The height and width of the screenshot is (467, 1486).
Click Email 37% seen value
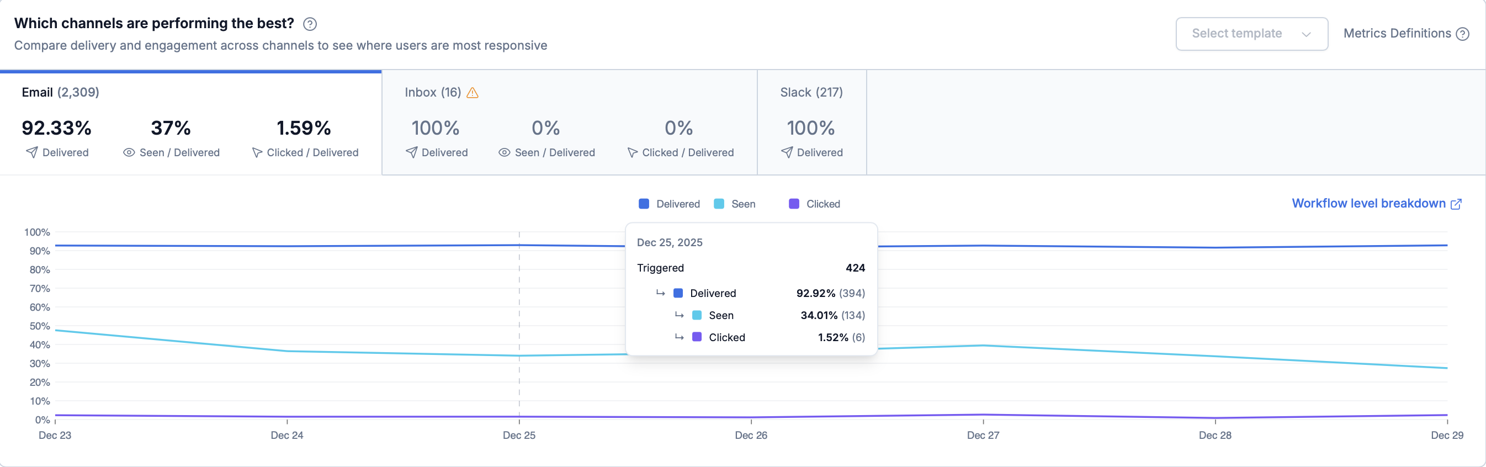171,128
